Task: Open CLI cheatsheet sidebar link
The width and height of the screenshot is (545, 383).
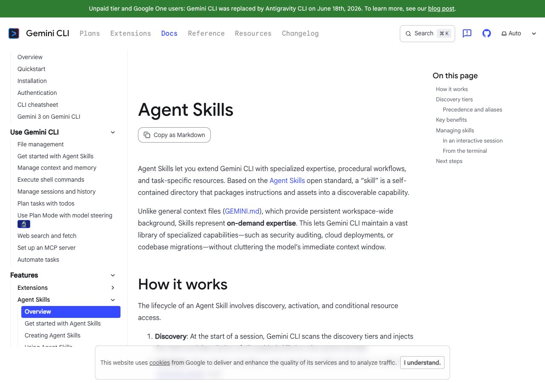Action: [38, 105]
